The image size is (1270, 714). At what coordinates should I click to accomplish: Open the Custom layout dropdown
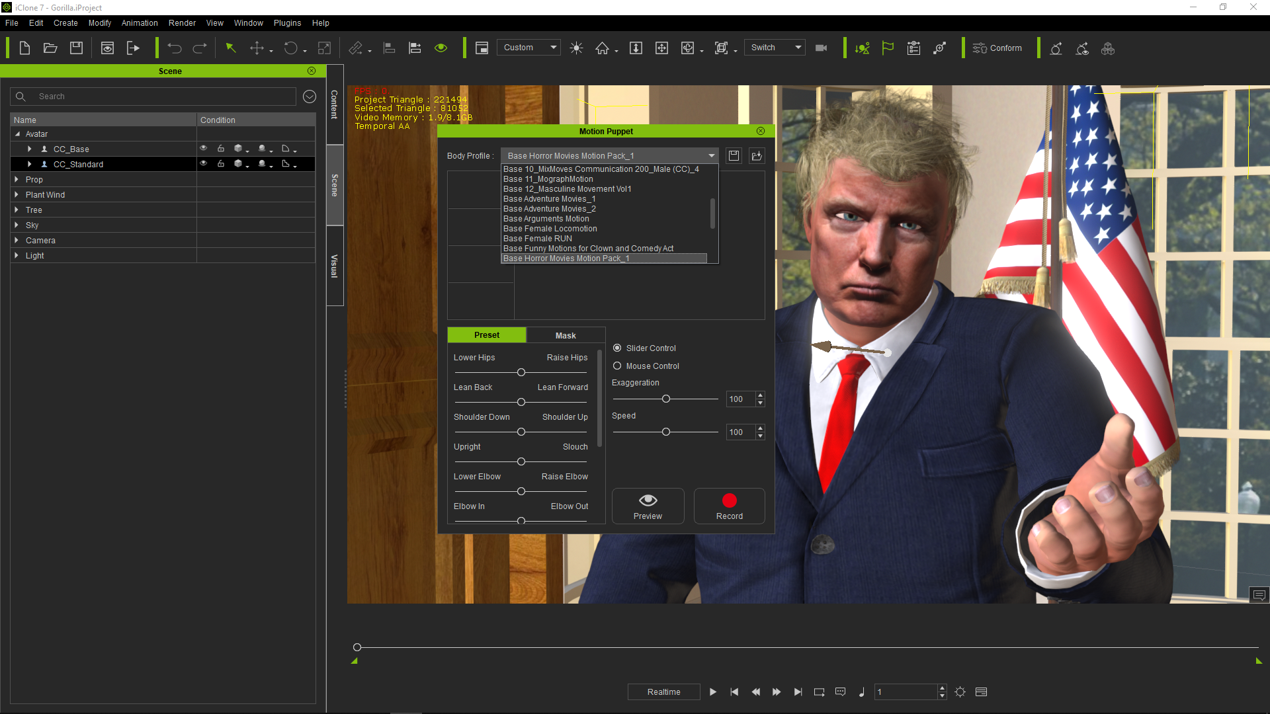coord(529,48)
